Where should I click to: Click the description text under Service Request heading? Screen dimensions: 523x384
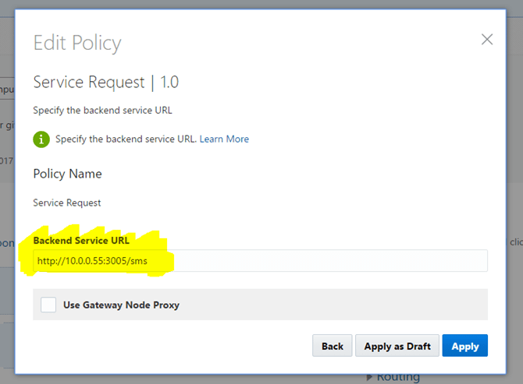102,110
